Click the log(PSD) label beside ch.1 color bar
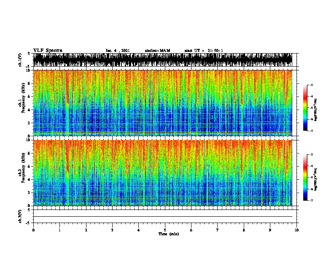The width and height of the screenshot is (334, 258). tap(316, 110)
